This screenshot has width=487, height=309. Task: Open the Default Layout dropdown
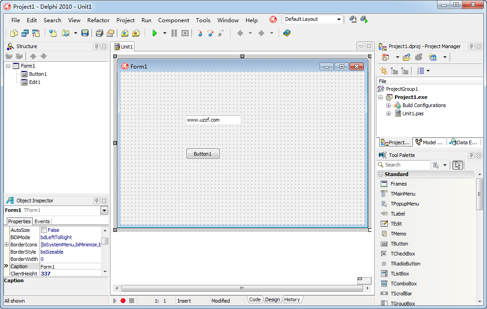point(339,20)
